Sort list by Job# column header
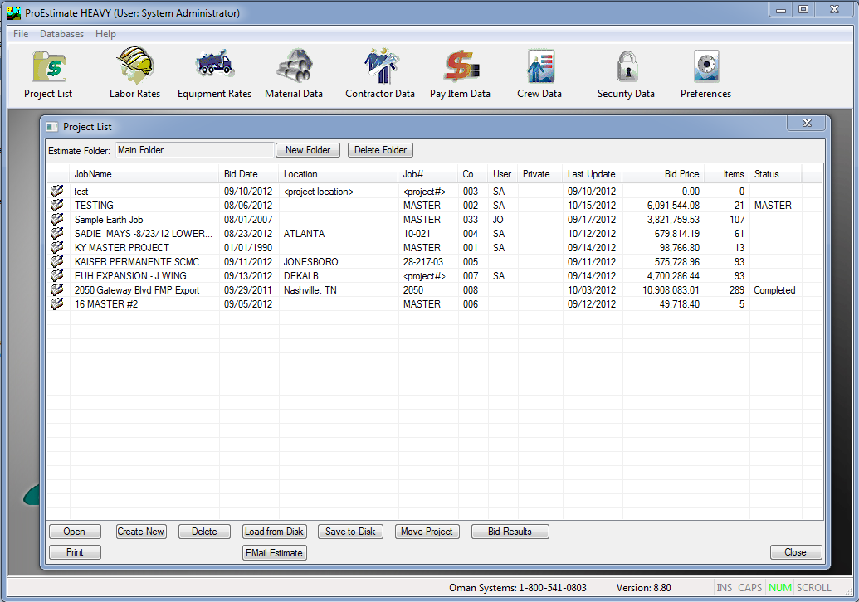 pos(428,174)
